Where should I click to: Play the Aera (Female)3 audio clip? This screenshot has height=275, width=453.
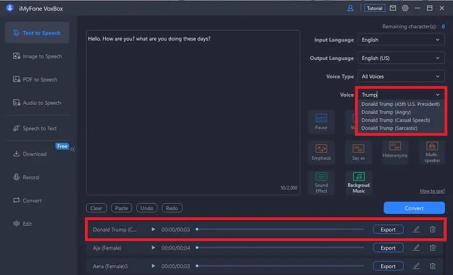coord(153,266)
